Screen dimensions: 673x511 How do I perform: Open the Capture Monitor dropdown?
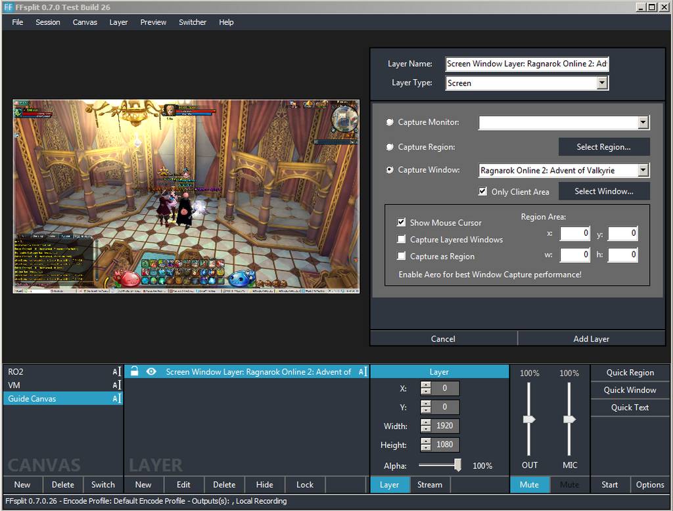643,122
